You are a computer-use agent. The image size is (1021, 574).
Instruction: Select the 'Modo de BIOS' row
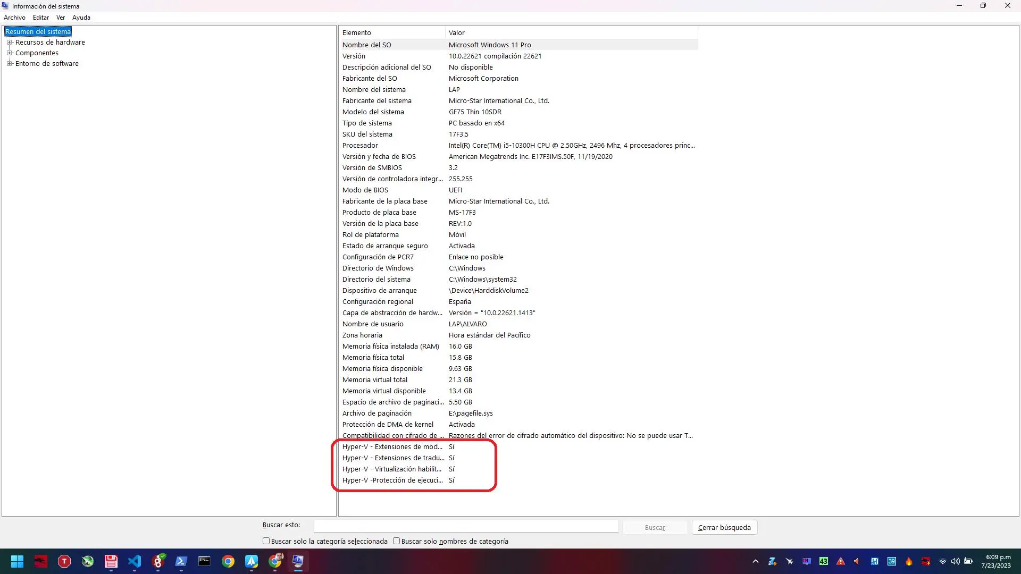pos(518,190)
